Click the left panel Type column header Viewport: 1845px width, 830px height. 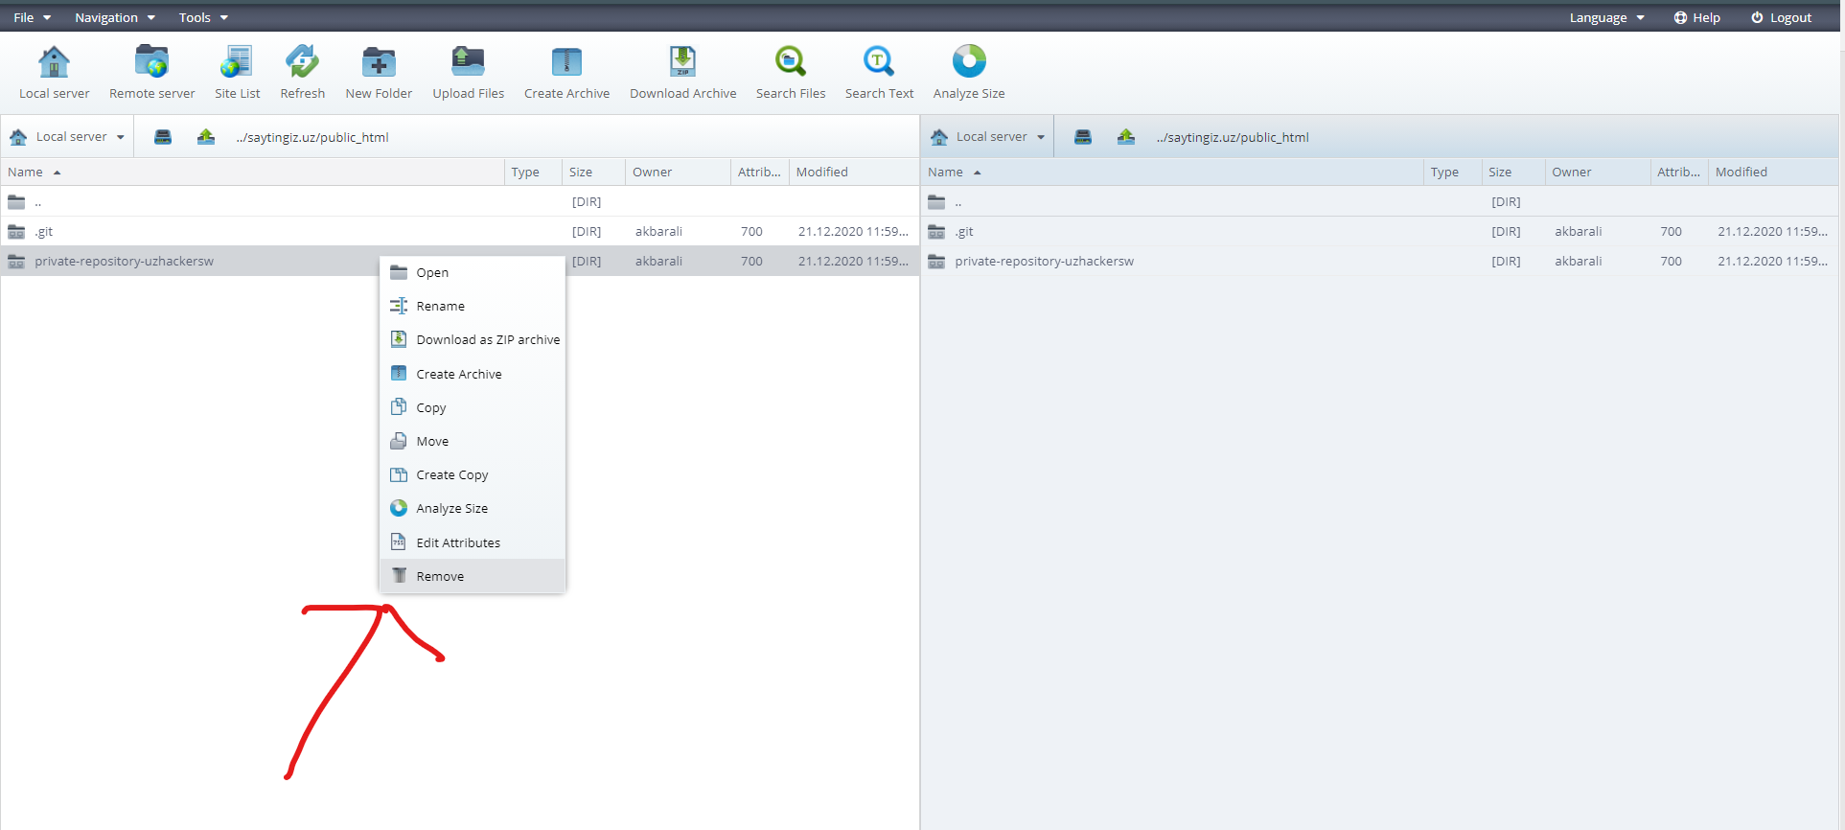pyautogui.click(x=533, y=172)
